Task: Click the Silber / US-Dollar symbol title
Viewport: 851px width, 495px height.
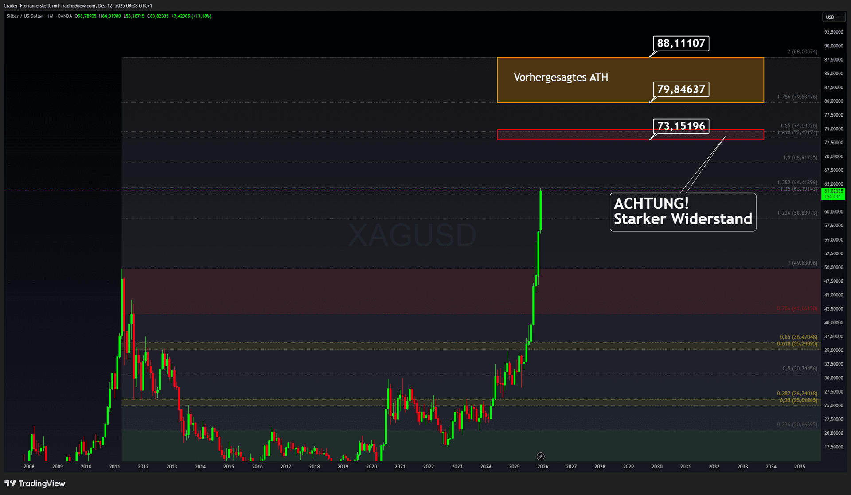Action: tap(25, 16)
